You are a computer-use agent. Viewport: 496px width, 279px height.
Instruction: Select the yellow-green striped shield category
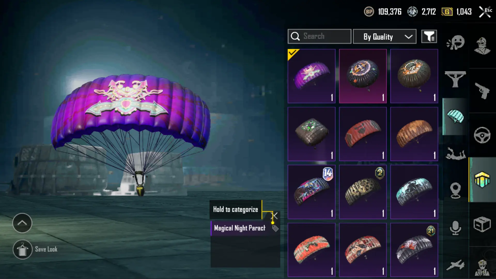pyautogui.click(x=482, y=180)
